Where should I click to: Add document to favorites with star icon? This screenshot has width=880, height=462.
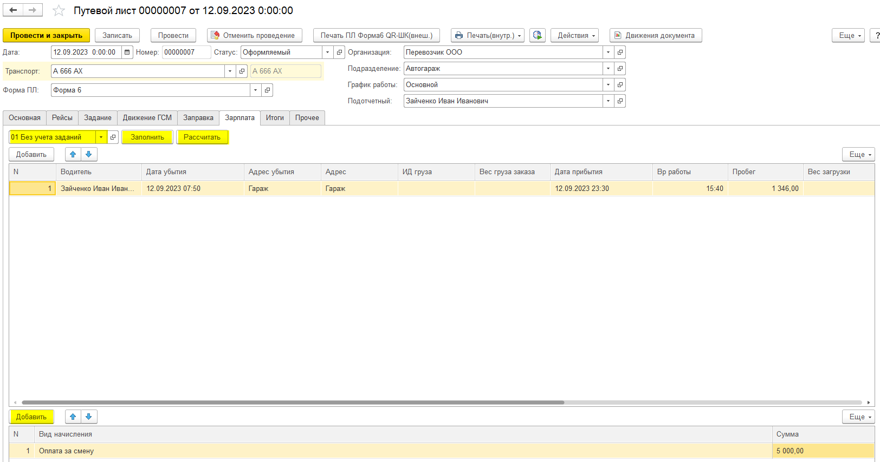pyautogui.click(x=59, y=11)
